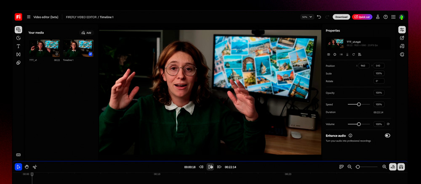Toggle the Enhance audio switch
This screenshot has height=184, width=421.
pos(387,136)
